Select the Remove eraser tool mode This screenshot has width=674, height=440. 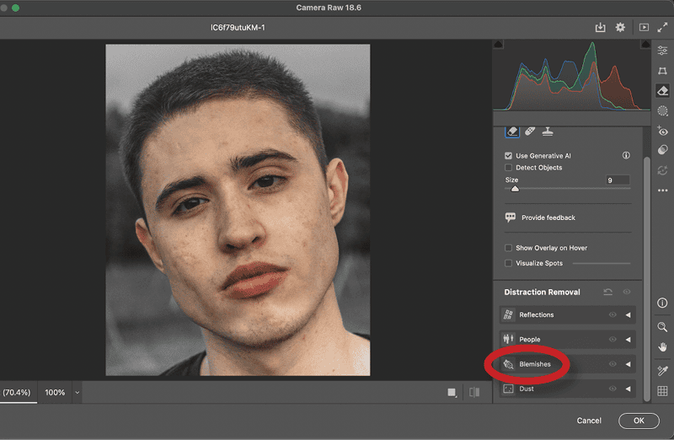[512, 131]
